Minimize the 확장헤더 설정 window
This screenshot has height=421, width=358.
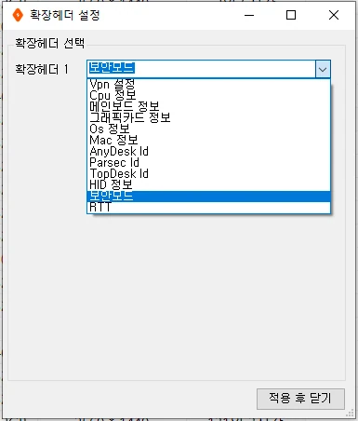point(249,15)
